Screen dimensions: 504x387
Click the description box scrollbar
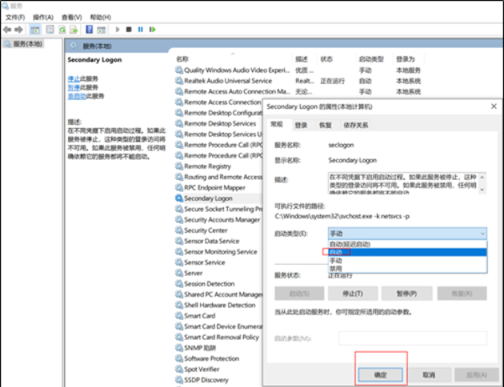coord(482,182)
